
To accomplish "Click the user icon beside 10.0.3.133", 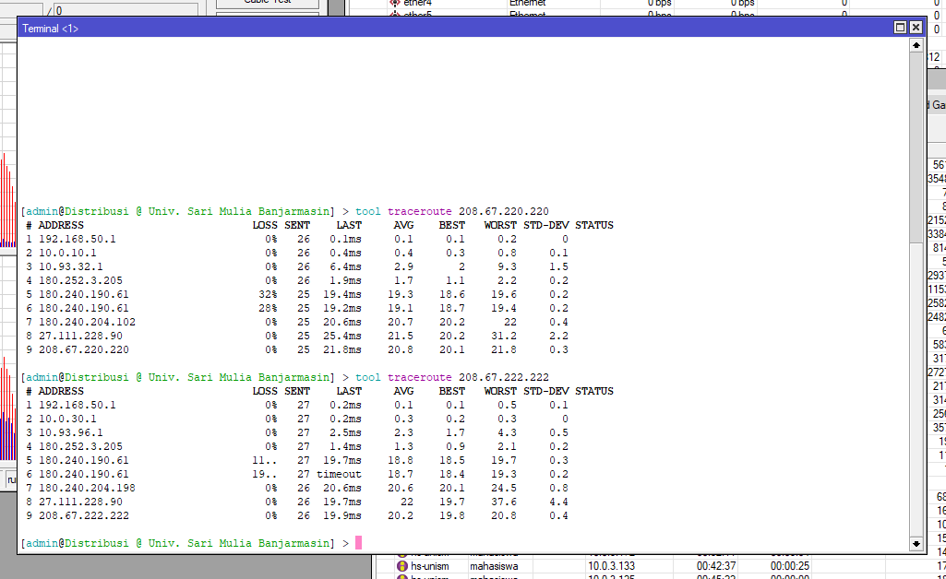I will point(401,565).
